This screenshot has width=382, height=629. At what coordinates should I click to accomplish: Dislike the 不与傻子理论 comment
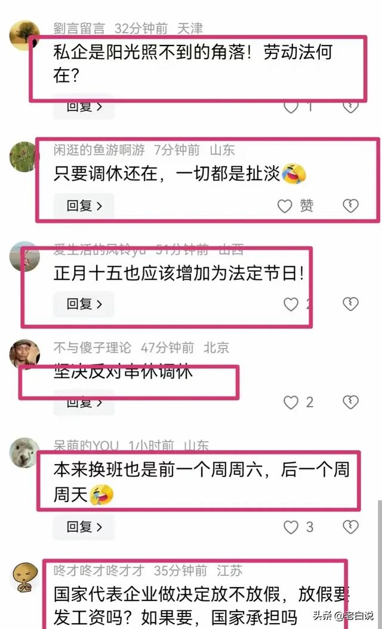click(x=350, y=402)
